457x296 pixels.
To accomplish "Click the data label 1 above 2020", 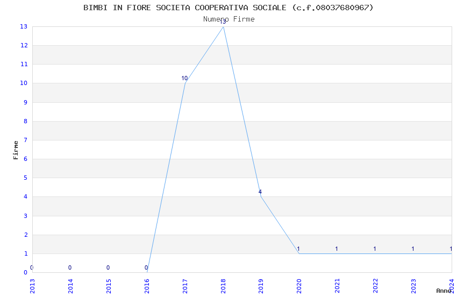I will [x=298, y=249].
